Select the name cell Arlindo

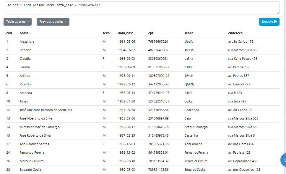point(25,76)
